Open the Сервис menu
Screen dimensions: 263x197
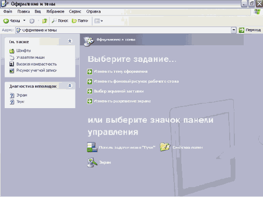(x=75, y=11)
